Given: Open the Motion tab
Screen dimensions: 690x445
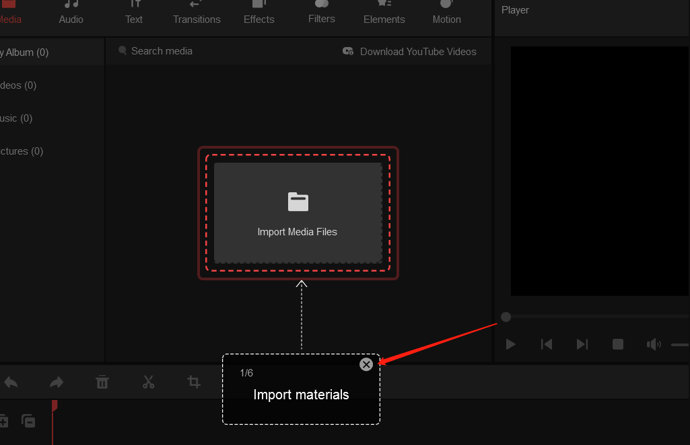Looking at the screenshot, I should click(447, 13).
